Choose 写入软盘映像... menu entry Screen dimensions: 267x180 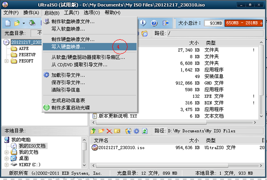[x=90, y=29]
